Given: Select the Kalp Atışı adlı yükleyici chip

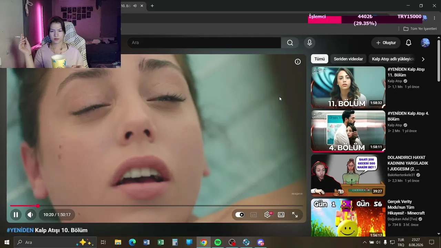Looking at the screenshot, I should (x=393, y=59).
